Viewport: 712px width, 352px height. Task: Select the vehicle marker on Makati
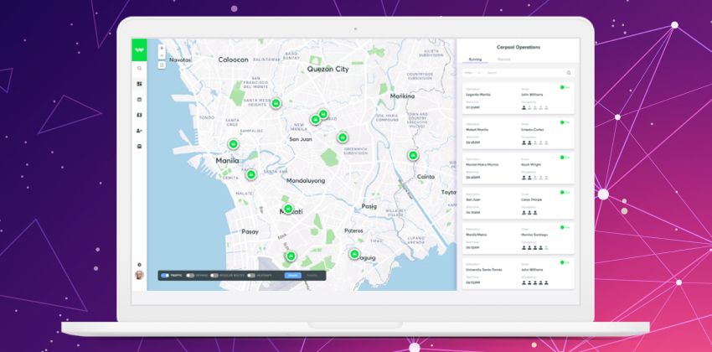tap(288, 209)
